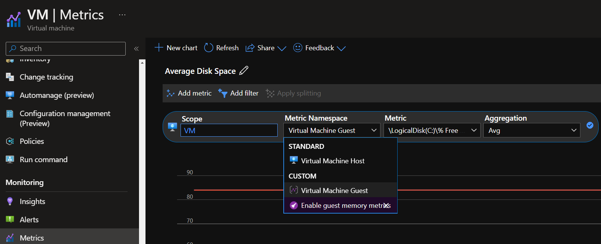Click the sidebar Search box
The width and height of the screenshot is (601, 244).
click(x=66, y=49)
